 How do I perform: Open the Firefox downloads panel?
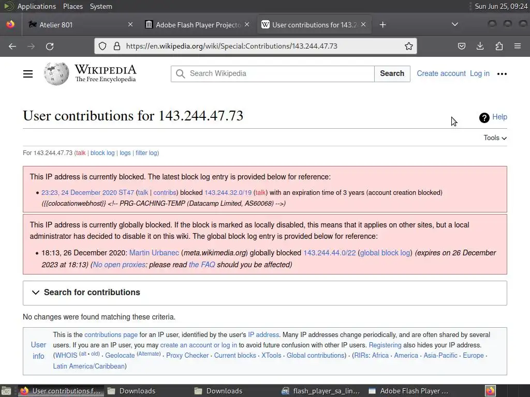(480, 46)
